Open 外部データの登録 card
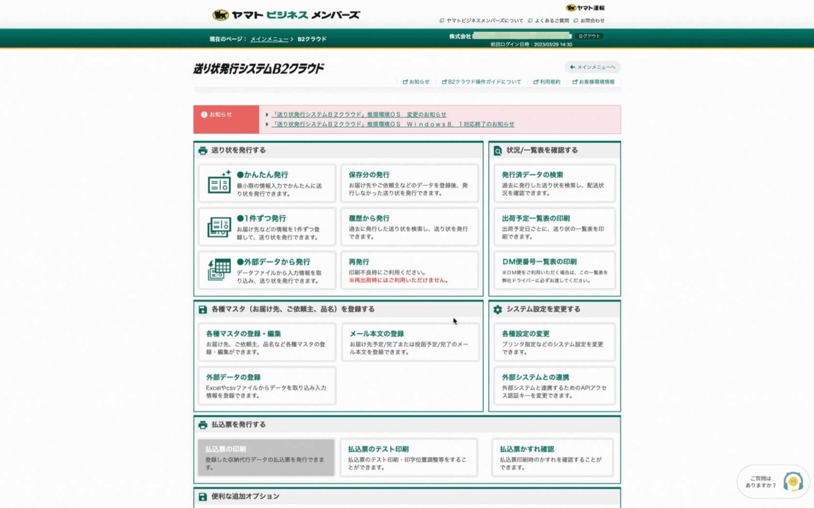 click(266, 386)
